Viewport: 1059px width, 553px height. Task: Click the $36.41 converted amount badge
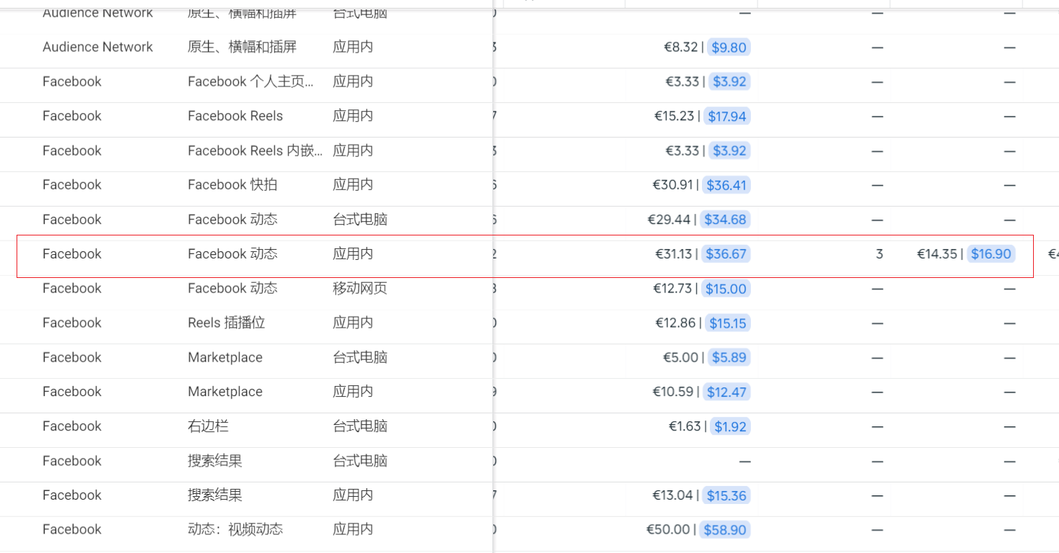[726, 186]
